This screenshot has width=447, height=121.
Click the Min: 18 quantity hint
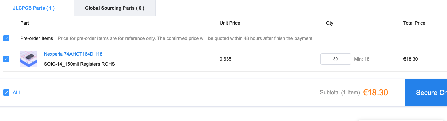[x=362, y=59]
